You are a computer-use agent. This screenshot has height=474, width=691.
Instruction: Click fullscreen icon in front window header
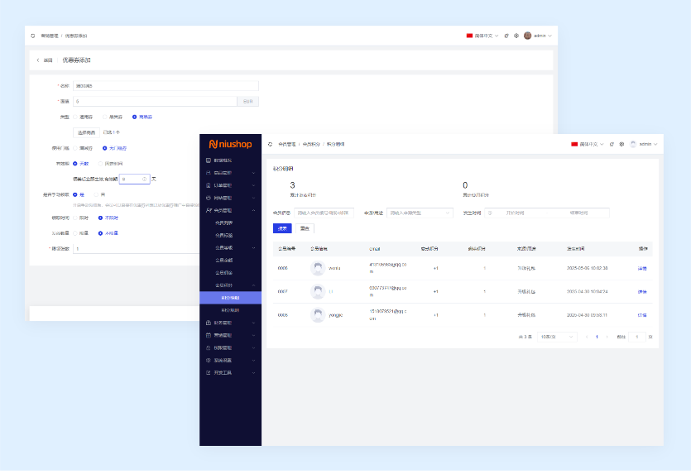[x=612, y=144]
